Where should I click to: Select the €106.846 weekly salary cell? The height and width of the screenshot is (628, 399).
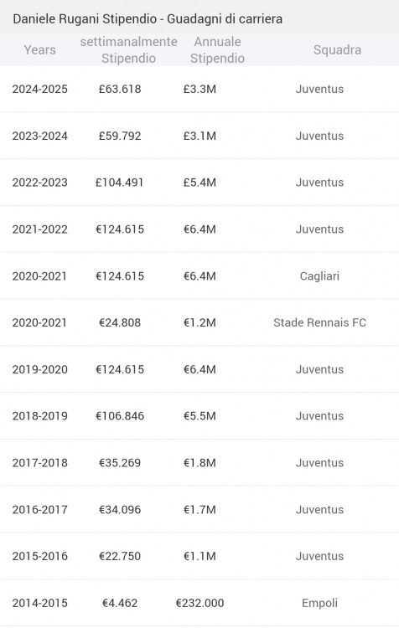click(x=120, y=415)
